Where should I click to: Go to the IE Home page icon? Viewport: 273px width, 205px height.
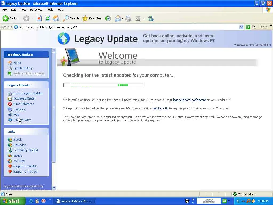pyautogui.click(x=56, y=18)
